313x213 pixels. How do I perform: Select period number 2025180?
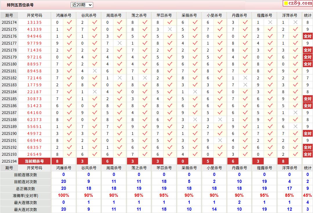9,64
